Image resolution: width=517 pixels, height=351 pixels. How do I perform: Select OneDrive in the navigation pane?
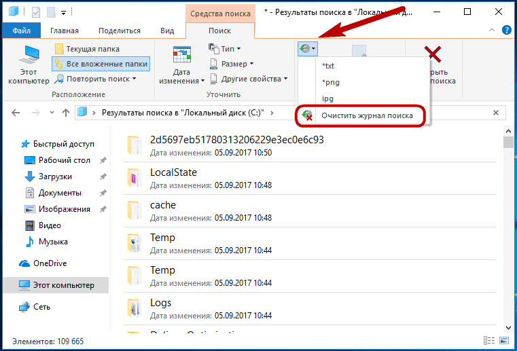pos(43,263)
